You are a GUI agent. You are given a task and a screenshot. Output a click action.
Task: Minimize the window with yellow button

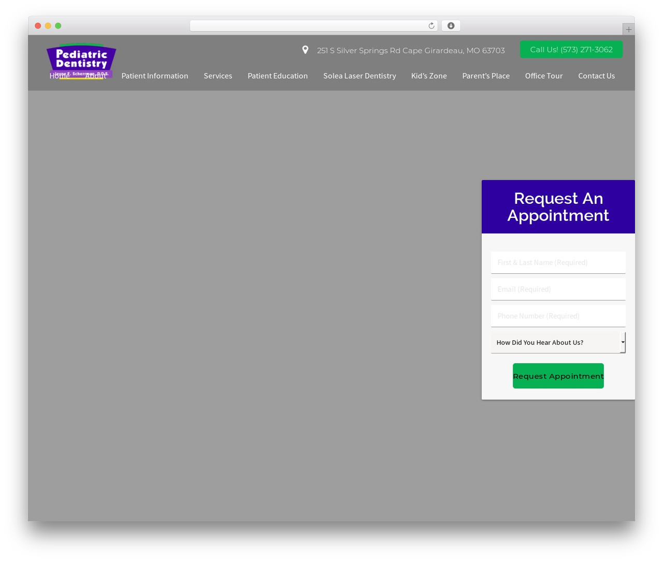(48, 26)
